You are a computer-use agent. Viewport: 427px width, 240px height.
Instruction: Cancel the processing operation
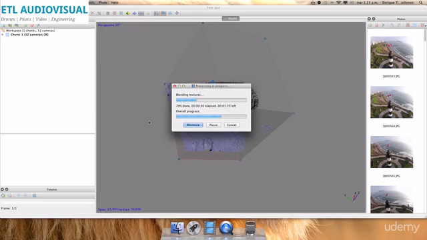coord(232,125)
